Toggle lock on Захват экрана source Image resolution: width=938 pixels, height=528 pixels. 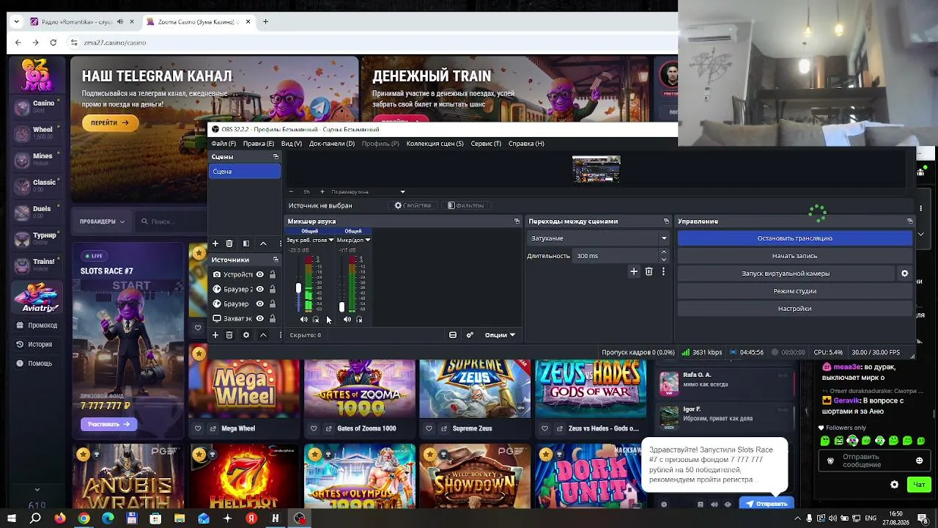point(273,319)
